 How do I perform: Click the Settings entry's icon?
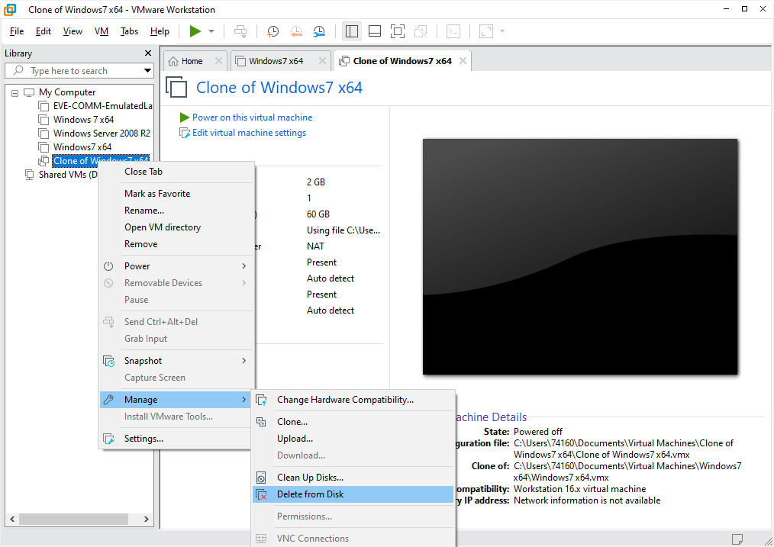pyautogui.click(x=108, y=439)
